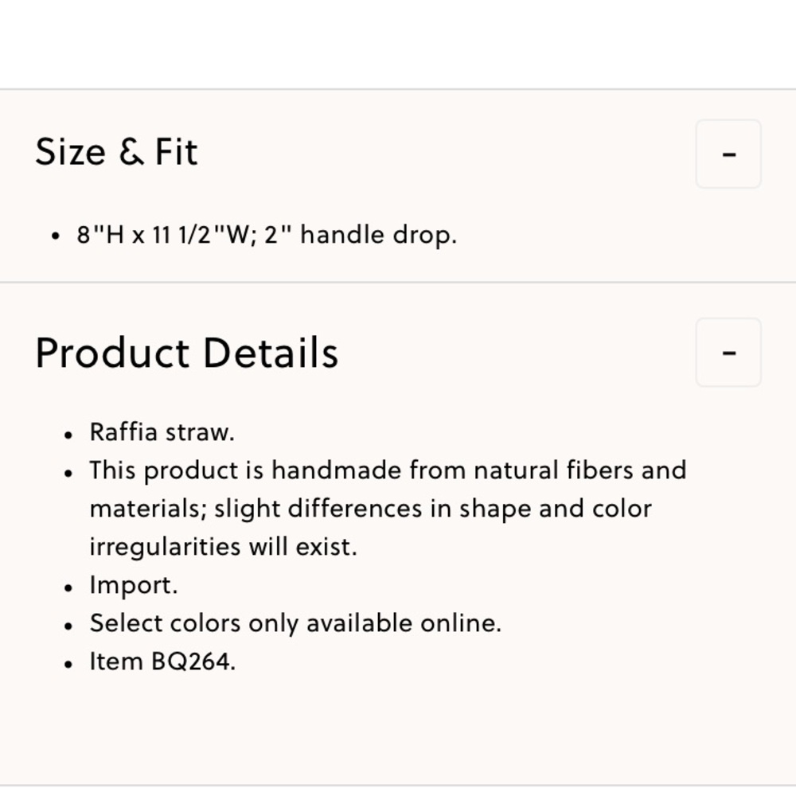Collapse the Size & Fit section using its minus button
The image size is (796, 796).
728,154
